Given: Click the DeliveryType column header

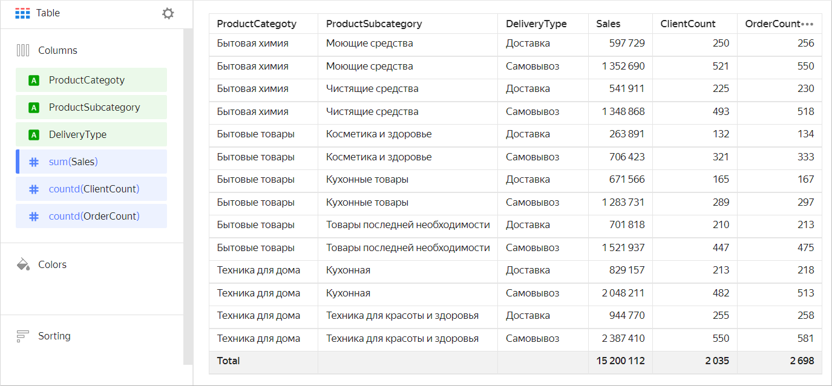Looking at the screenshot, I should coord(536,24).
